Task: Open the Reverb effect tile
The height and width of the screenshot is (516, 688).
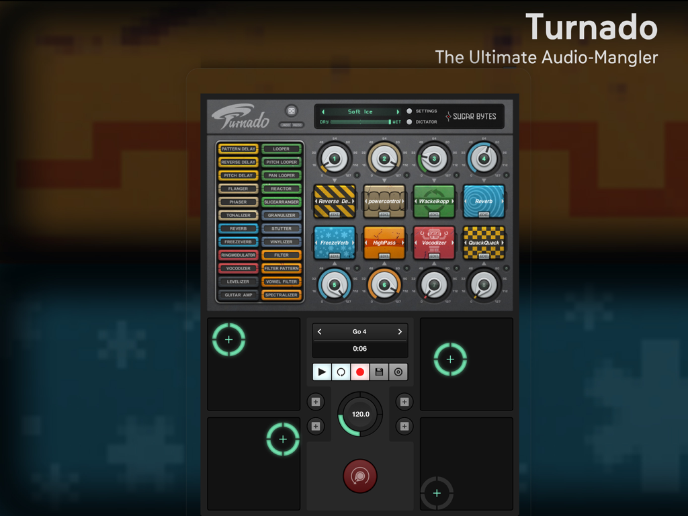Action: tap(483, 201)
